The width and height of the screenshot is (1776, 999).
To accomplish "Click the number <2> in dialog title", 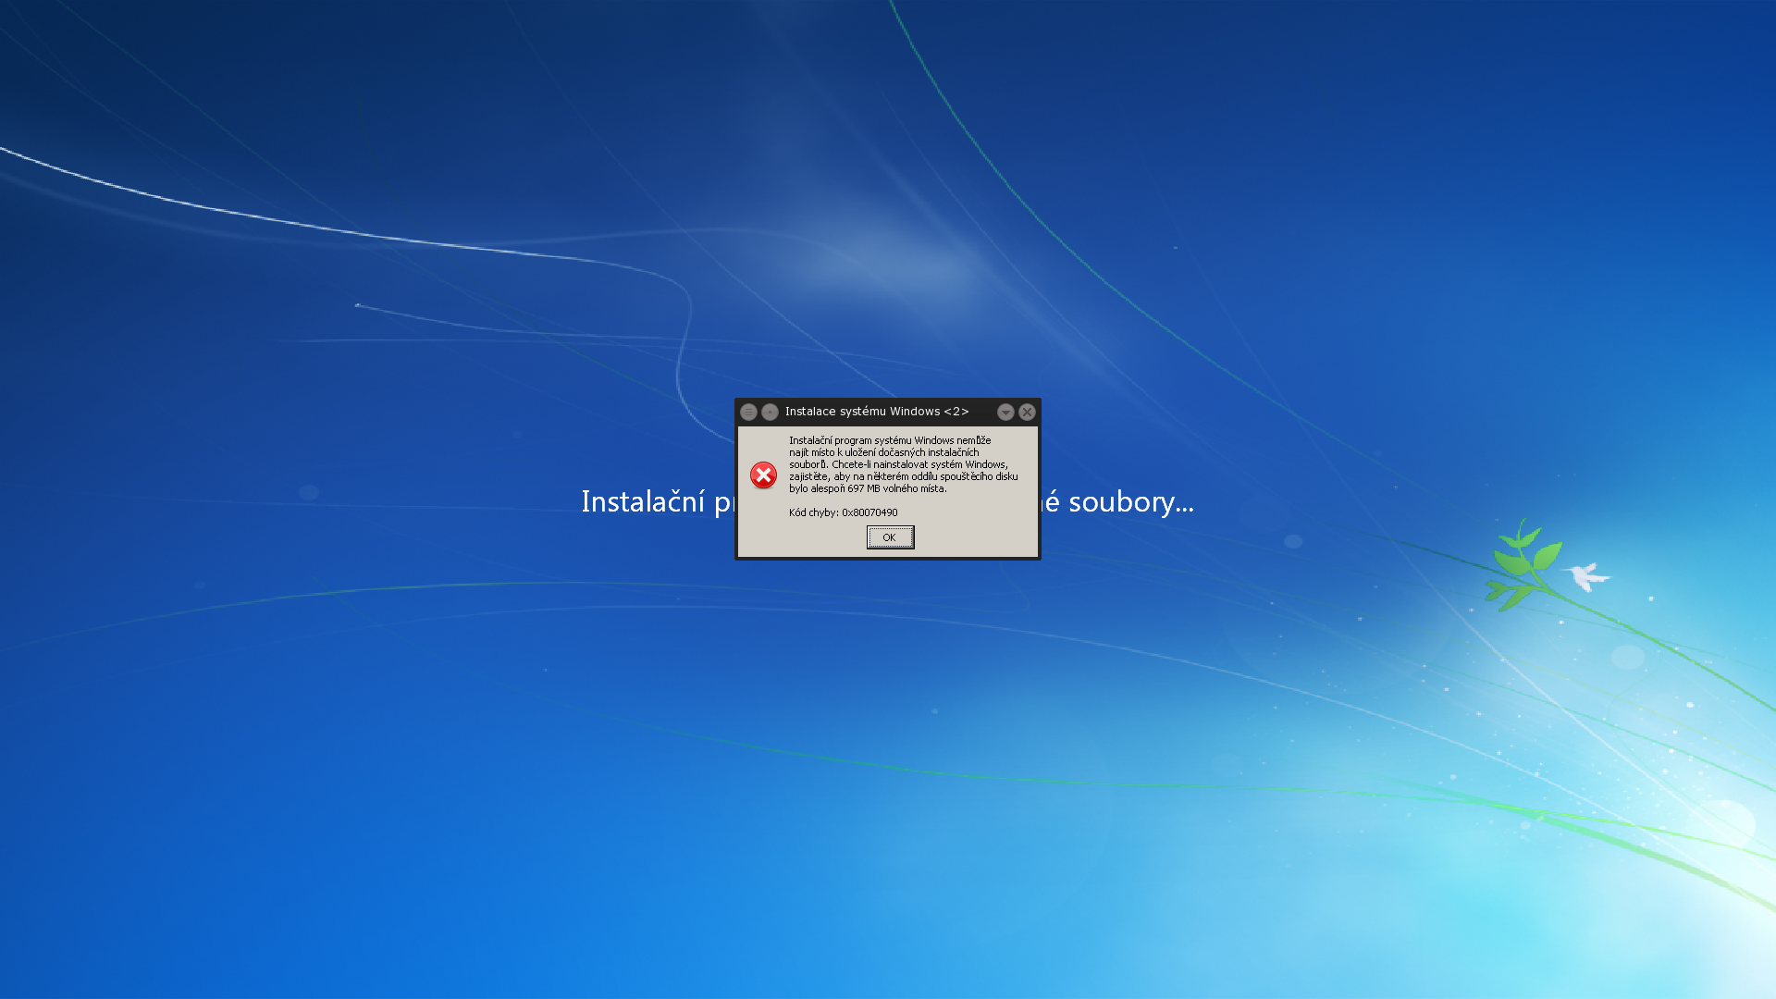I will [956, 412].
